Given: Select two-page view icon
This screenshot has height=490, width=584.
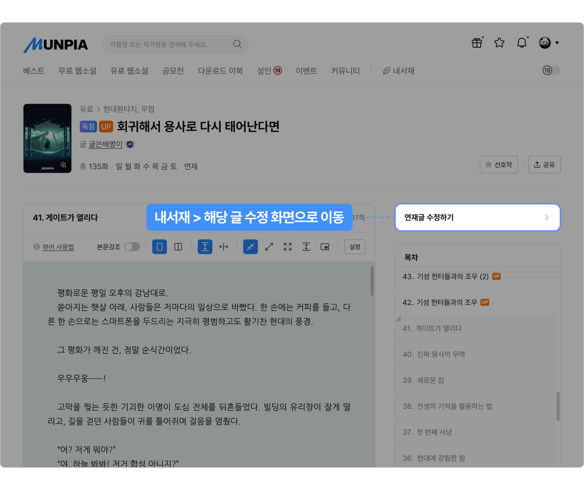Looking at the screenshot, I should 178,247.
